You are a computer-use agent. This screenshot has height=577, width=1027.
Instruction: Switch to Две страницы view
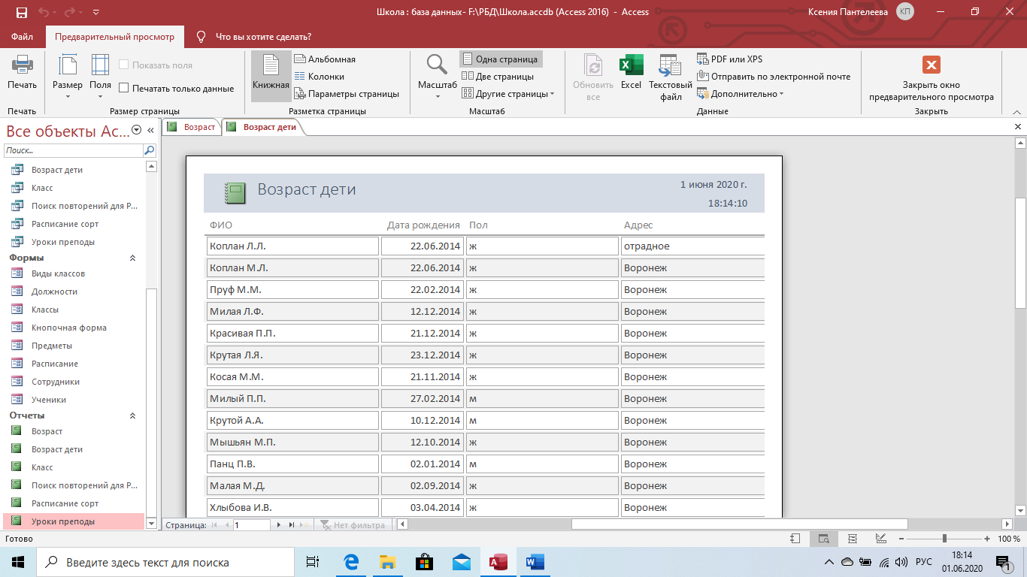498,77
